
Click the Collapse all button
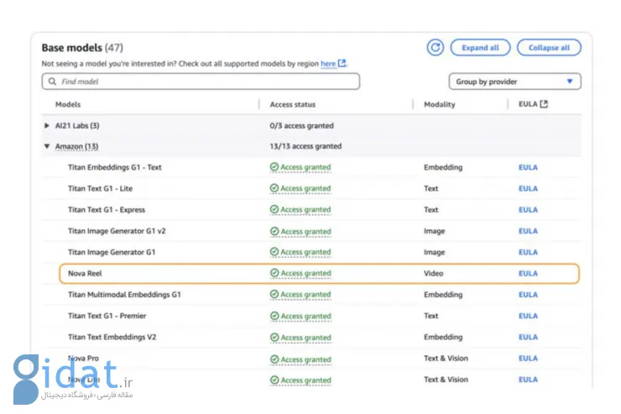(549, 48)
